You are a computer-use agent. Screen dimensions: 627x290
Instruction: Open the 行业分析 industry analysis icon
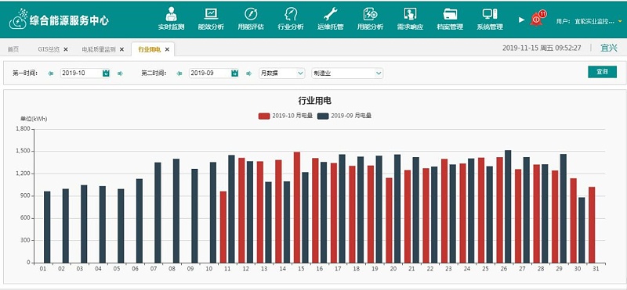[291, 14]
